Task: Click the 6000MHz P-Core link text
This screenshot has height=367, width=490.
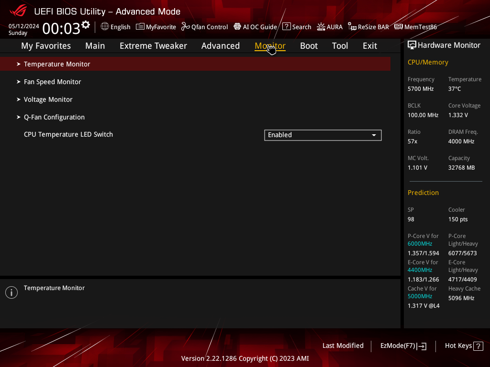Action: 420,244
